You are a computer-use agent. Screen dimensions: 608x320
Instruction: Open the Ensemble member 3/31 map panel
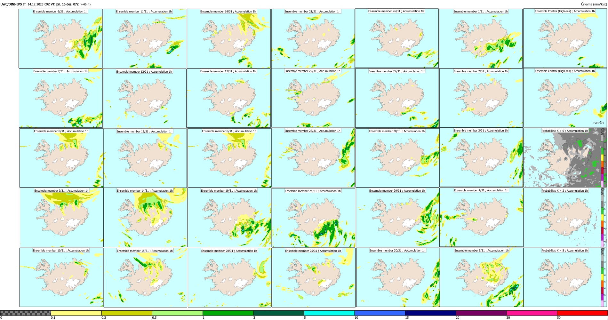pos(481,157)
